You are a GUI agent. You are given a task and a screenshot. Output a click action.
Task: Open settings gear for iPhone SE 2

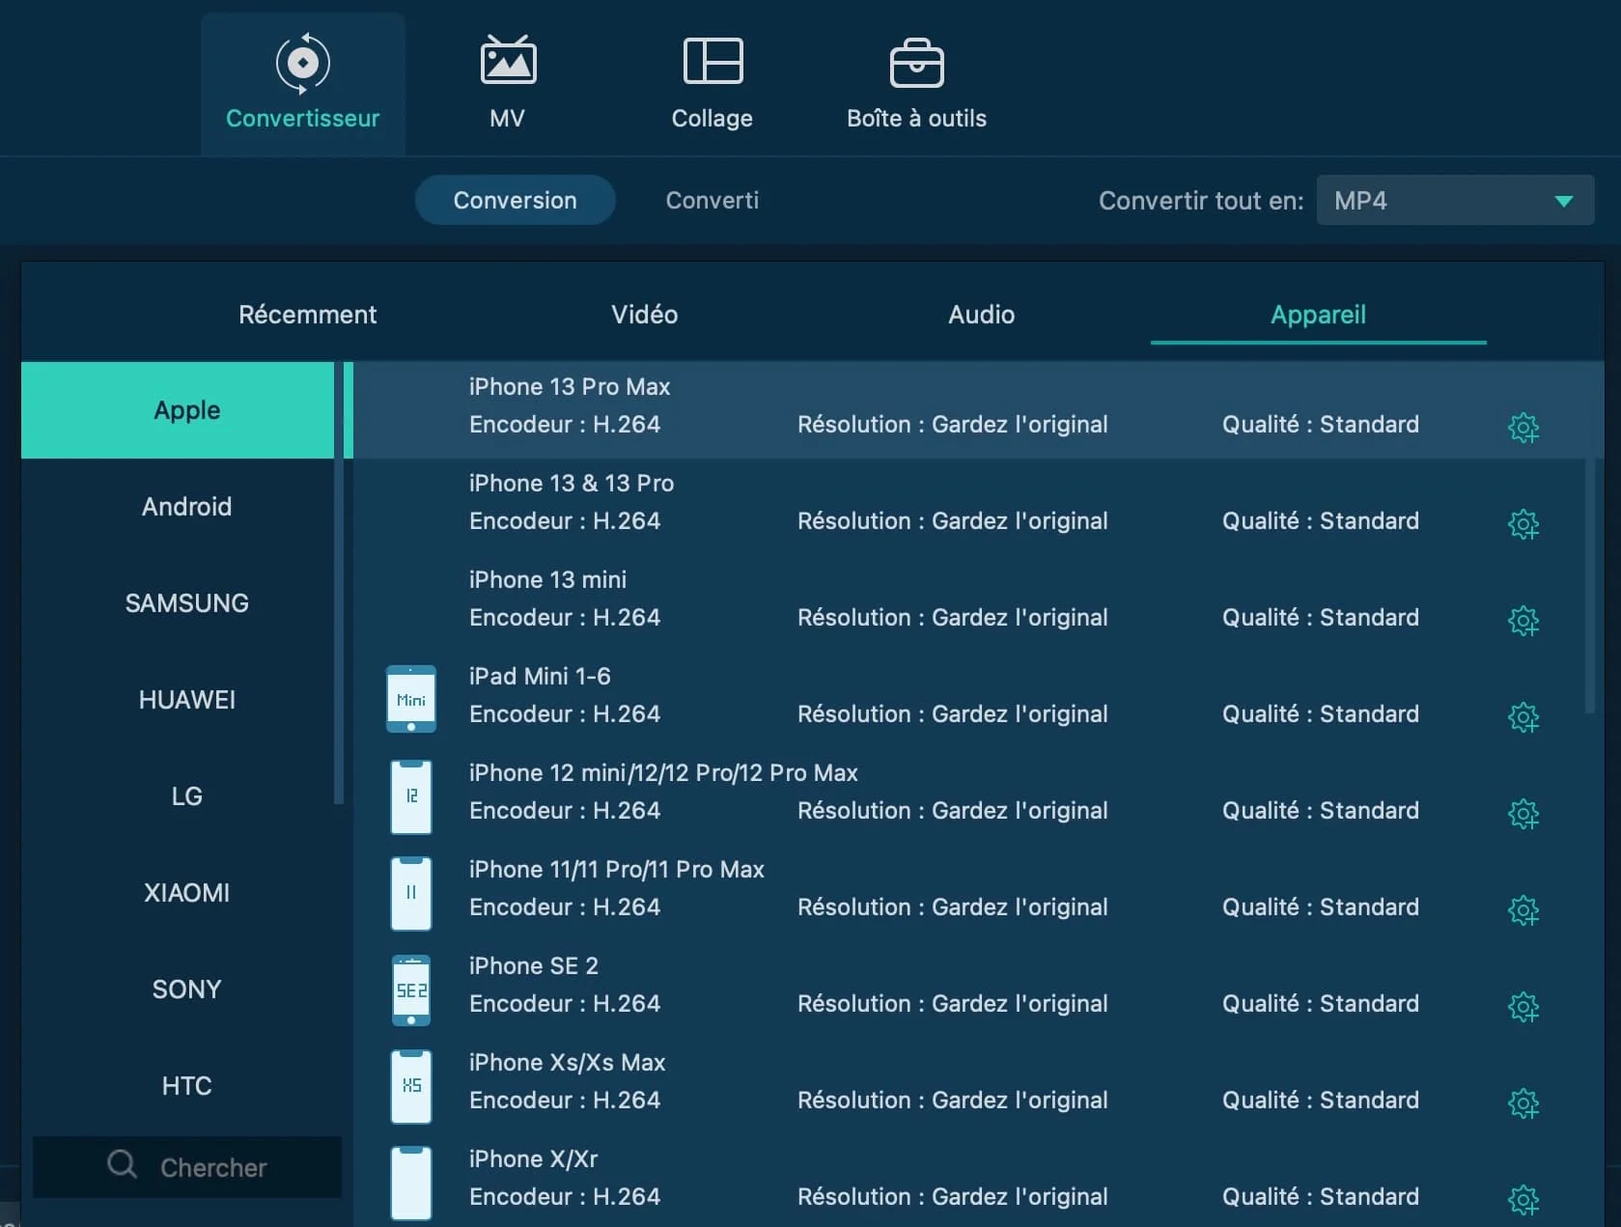click(x=1523, y=1007)
